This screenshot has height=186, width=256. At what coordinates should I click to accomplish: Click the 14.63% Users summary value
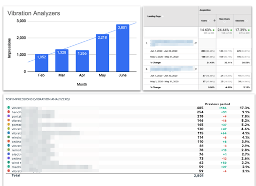pyautogui.click(x=205, y=30)
